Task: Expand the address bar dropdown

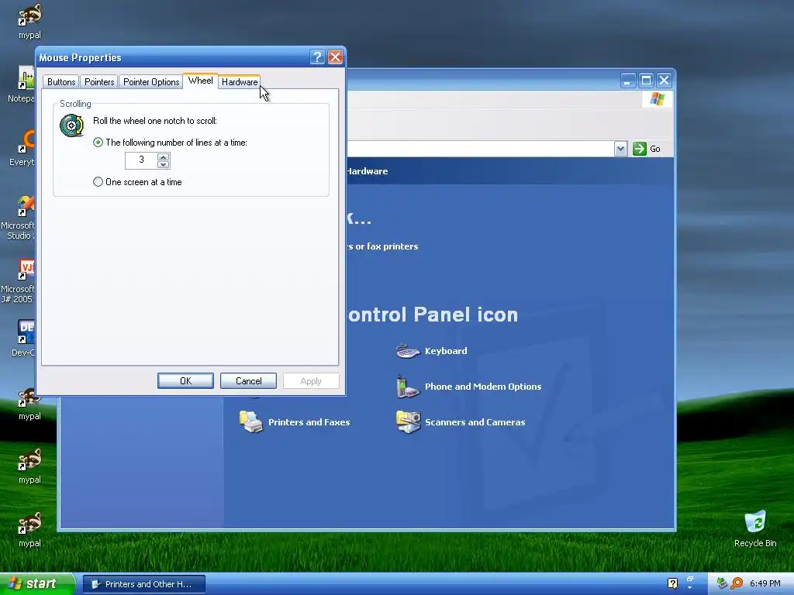Action: click(x=621, y=149)
